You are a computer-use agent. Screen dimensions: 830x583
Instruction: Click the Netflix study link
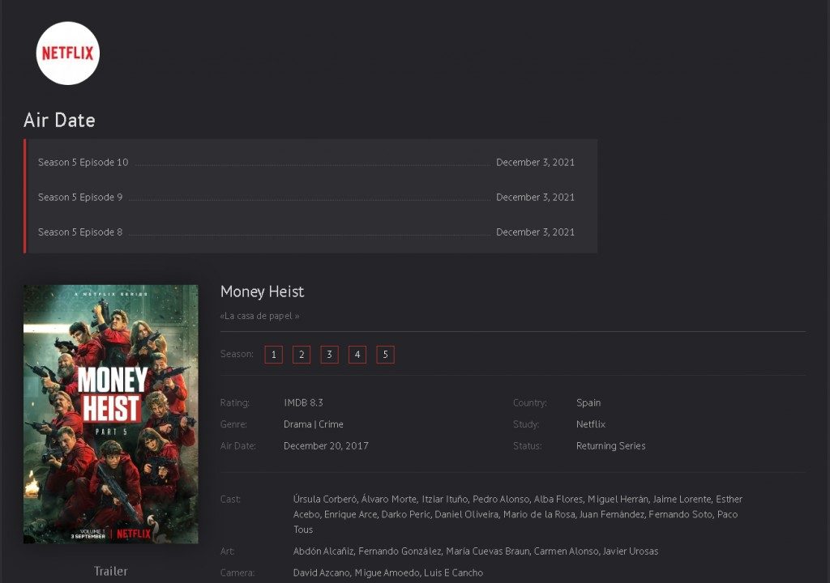(x=591, y=423)
